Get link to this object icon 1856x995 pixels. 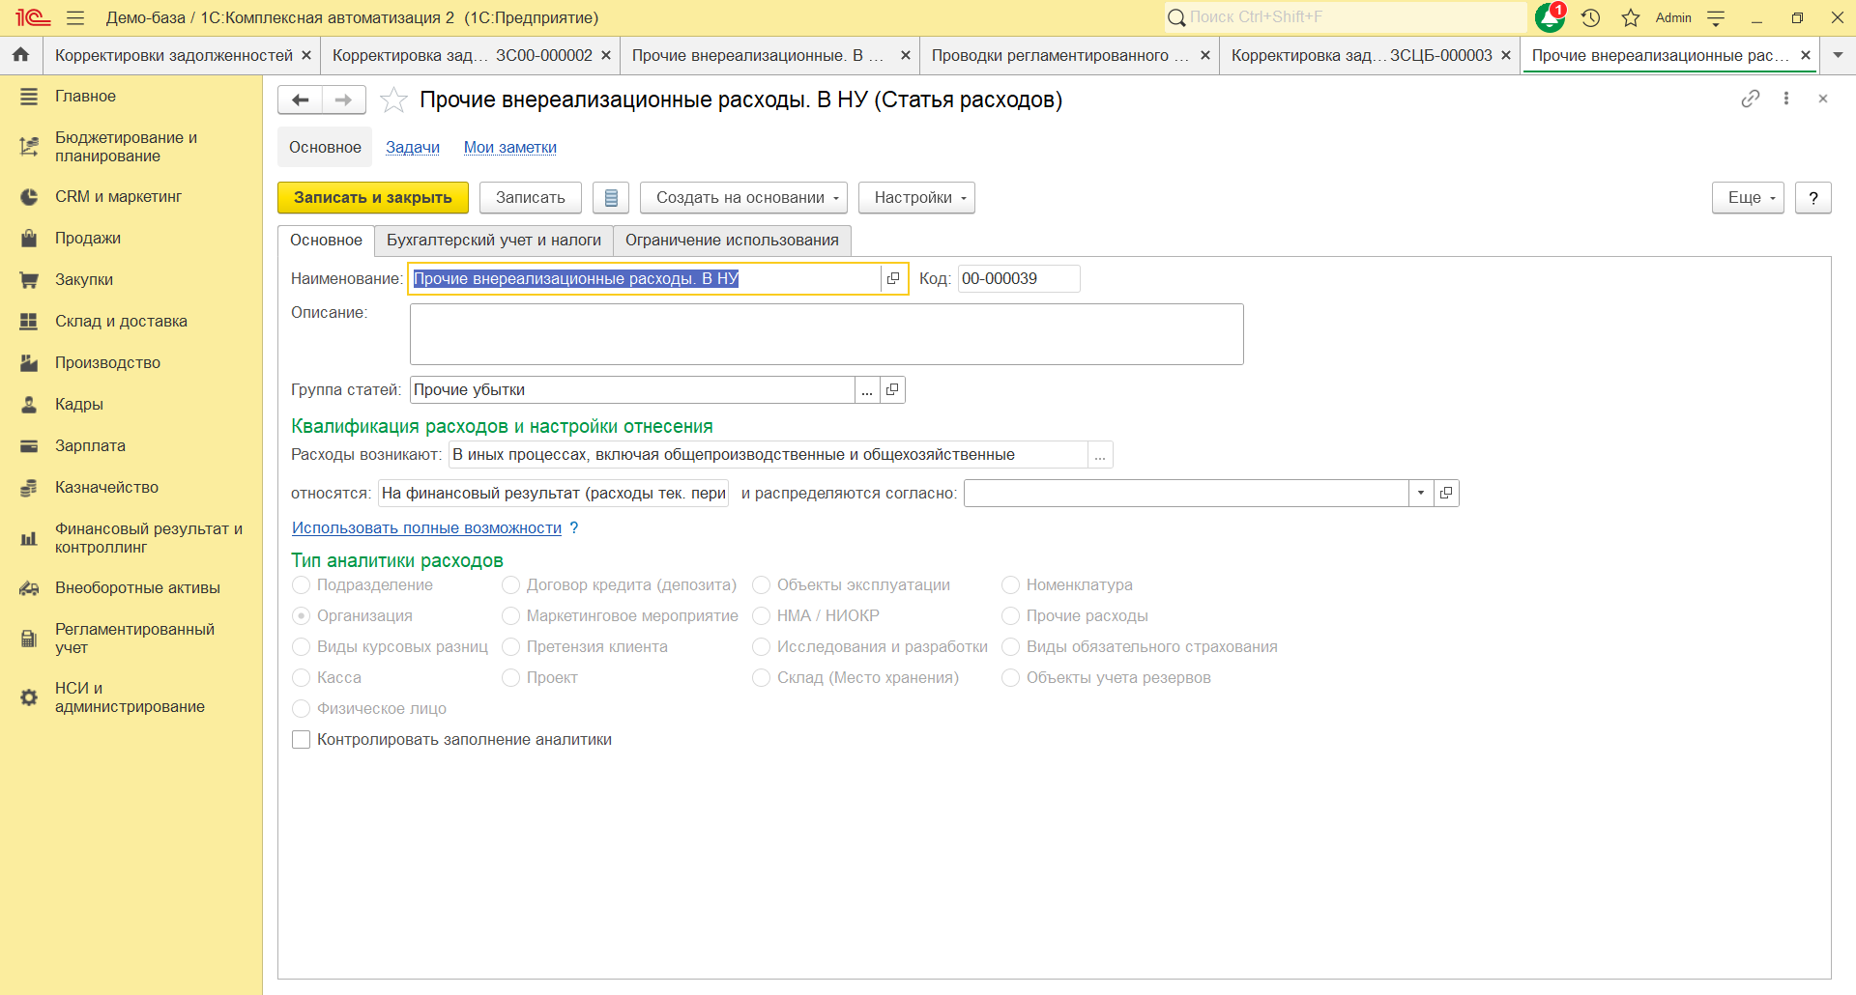click(x=1750, y=99)
